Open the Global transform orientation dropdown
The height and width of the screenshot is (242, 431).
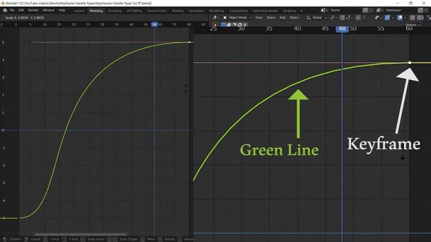[317, 17]
